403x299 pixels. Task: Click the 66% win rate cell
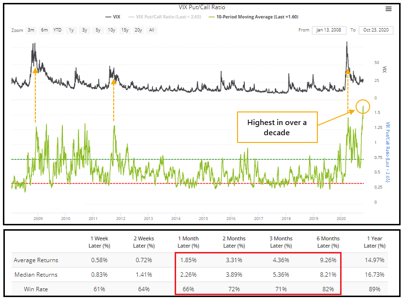[x=188, y=289]
